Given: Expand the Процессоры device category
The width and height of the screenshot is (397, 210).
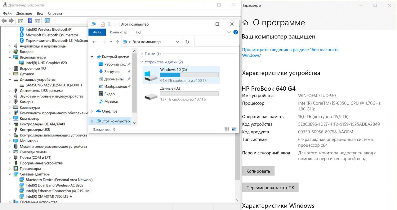Looking at the screenshot, I should [10, 169].
